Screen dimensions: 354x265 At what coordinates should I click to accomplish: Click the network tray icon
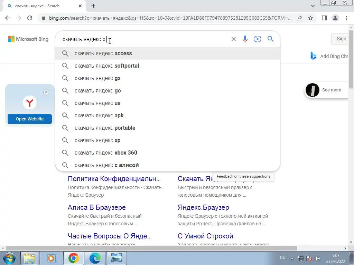[301, 258]
